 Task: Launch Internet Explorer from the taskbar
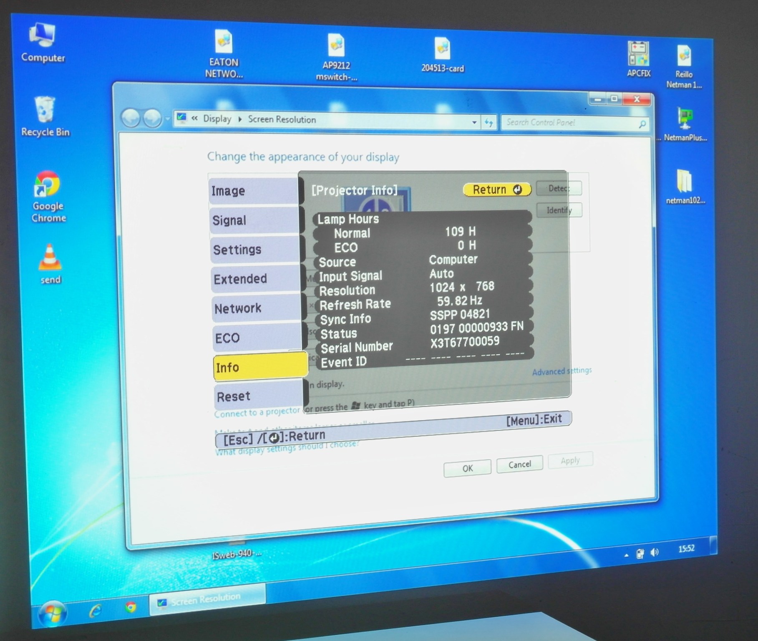96,611
